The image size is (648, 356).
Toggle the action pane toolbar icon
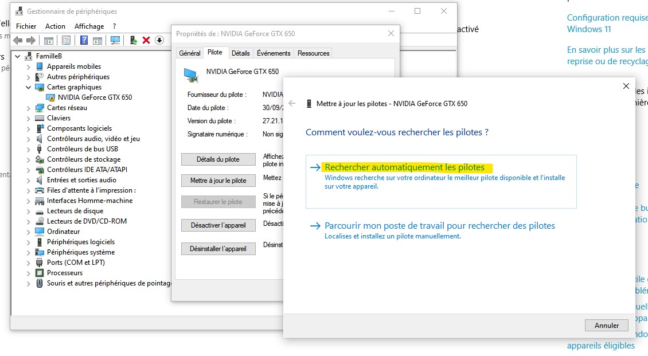pos(97,40)
